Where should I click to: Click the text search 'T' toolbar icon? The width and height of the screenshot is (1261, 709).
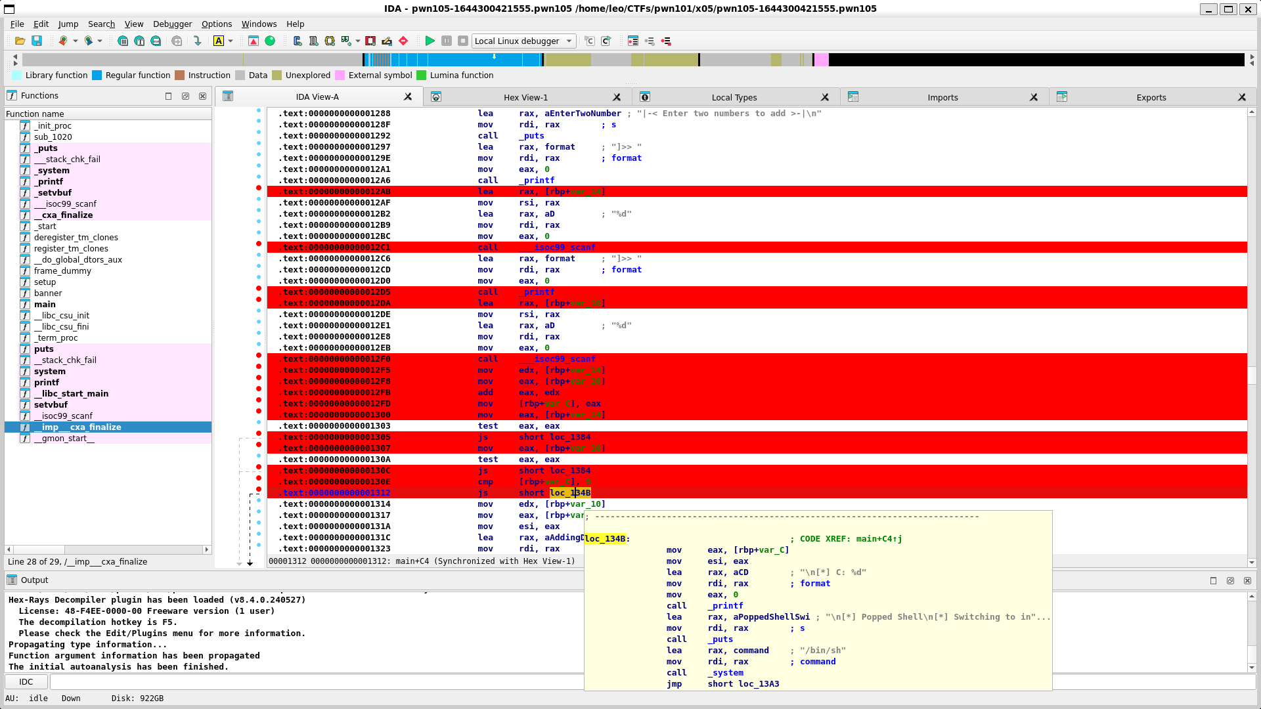coord(139,41)
